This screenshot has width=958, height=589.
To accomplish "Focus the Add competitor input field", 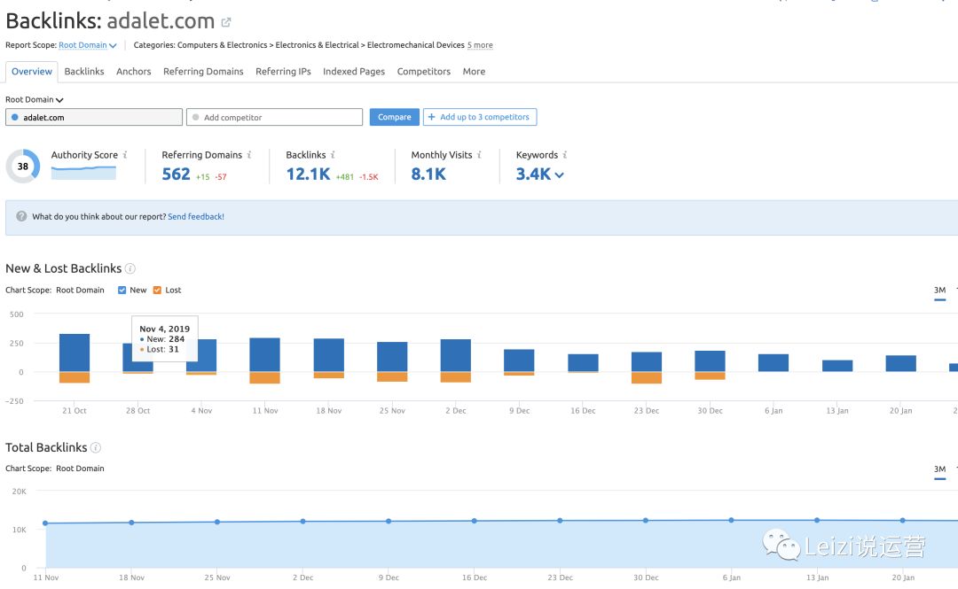I will 274,117.
